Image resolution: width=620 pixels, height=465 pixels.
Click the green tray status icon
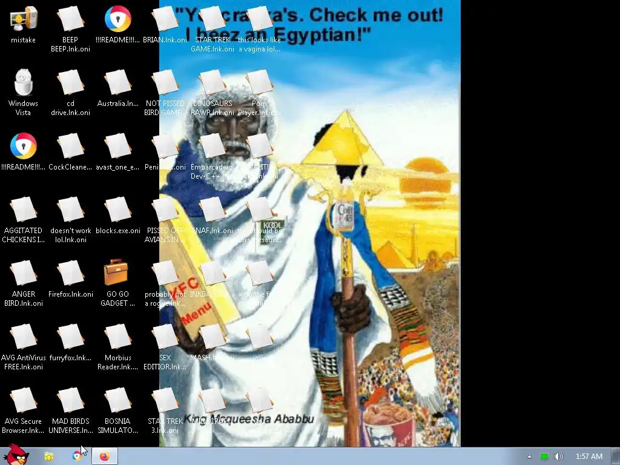(544, 457)
